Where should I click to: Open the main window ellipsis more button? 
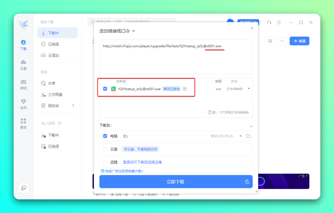[x=282, y=41]
